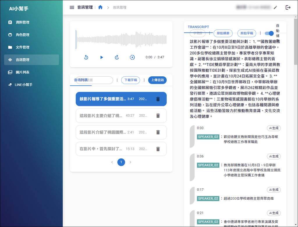Click the 上傳音訊 upload button
The width and height of the screenshot is (298, 227).
pyautogui.click(x=157, y=80)
